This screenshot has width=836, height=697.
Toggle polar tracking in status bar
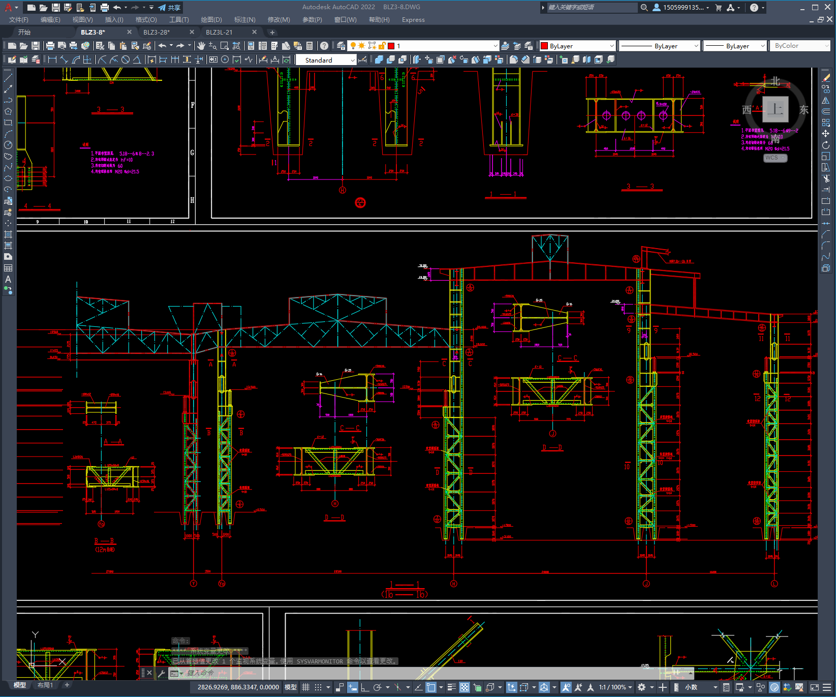378,687
